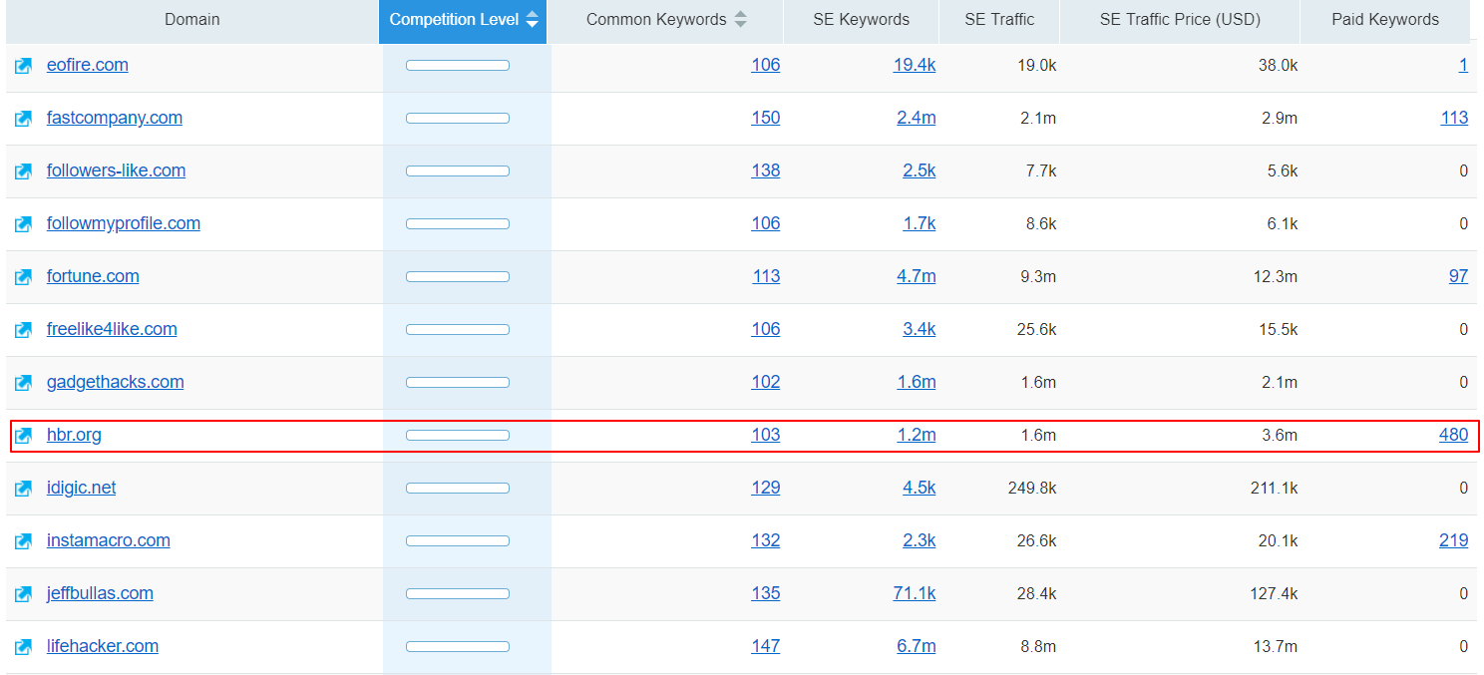Click external link icon next to idigic.net
The image size is (1484, 675).
pos(23,489)
